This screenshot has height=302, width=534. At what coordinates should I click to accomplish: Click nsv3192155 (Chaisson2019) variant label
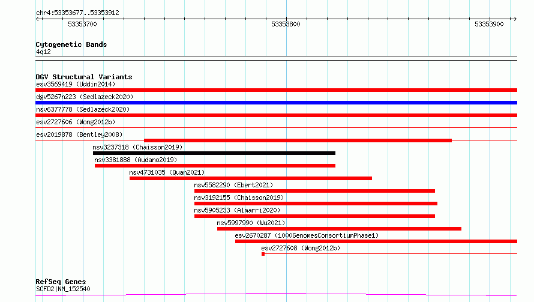coord(239,198)
